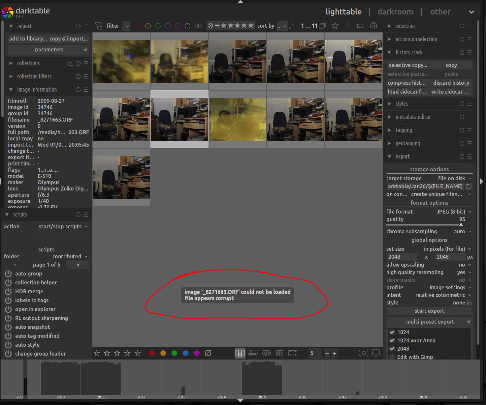Switch to full preview layout icon
This screenshot has width=486, height=405.
point(293,353)
